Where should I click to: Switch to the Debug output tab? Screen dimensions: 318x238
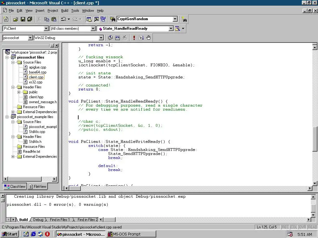(x=38, y=220)
